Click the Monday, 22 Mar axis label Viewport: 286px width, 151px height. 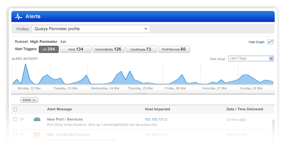pos(29,88)
